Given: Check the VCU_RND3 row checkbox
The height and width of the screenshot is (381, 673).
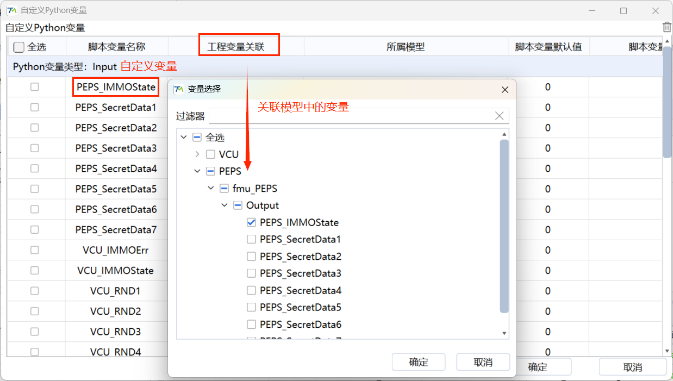Looking at the screenshot, I should click(x=35, y=332).
